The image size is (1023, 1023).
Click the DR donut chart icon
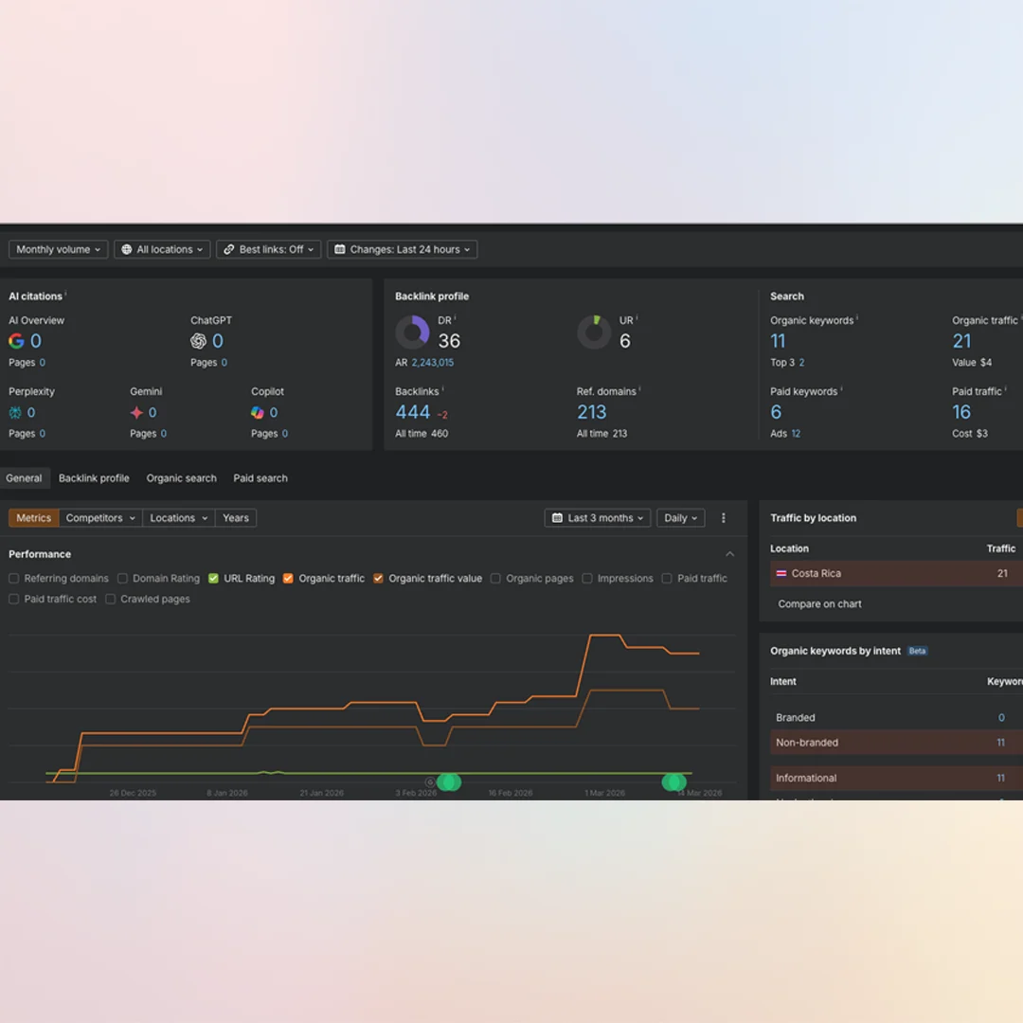pos(412,332)
